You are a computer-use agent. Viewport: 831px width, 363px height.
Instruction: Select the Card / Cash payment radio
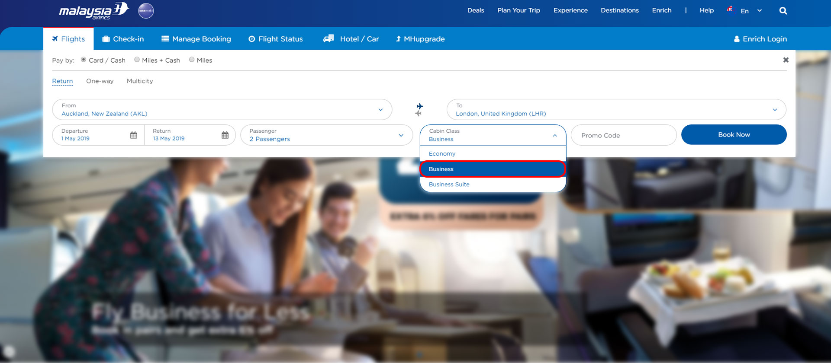click(84, 60)
